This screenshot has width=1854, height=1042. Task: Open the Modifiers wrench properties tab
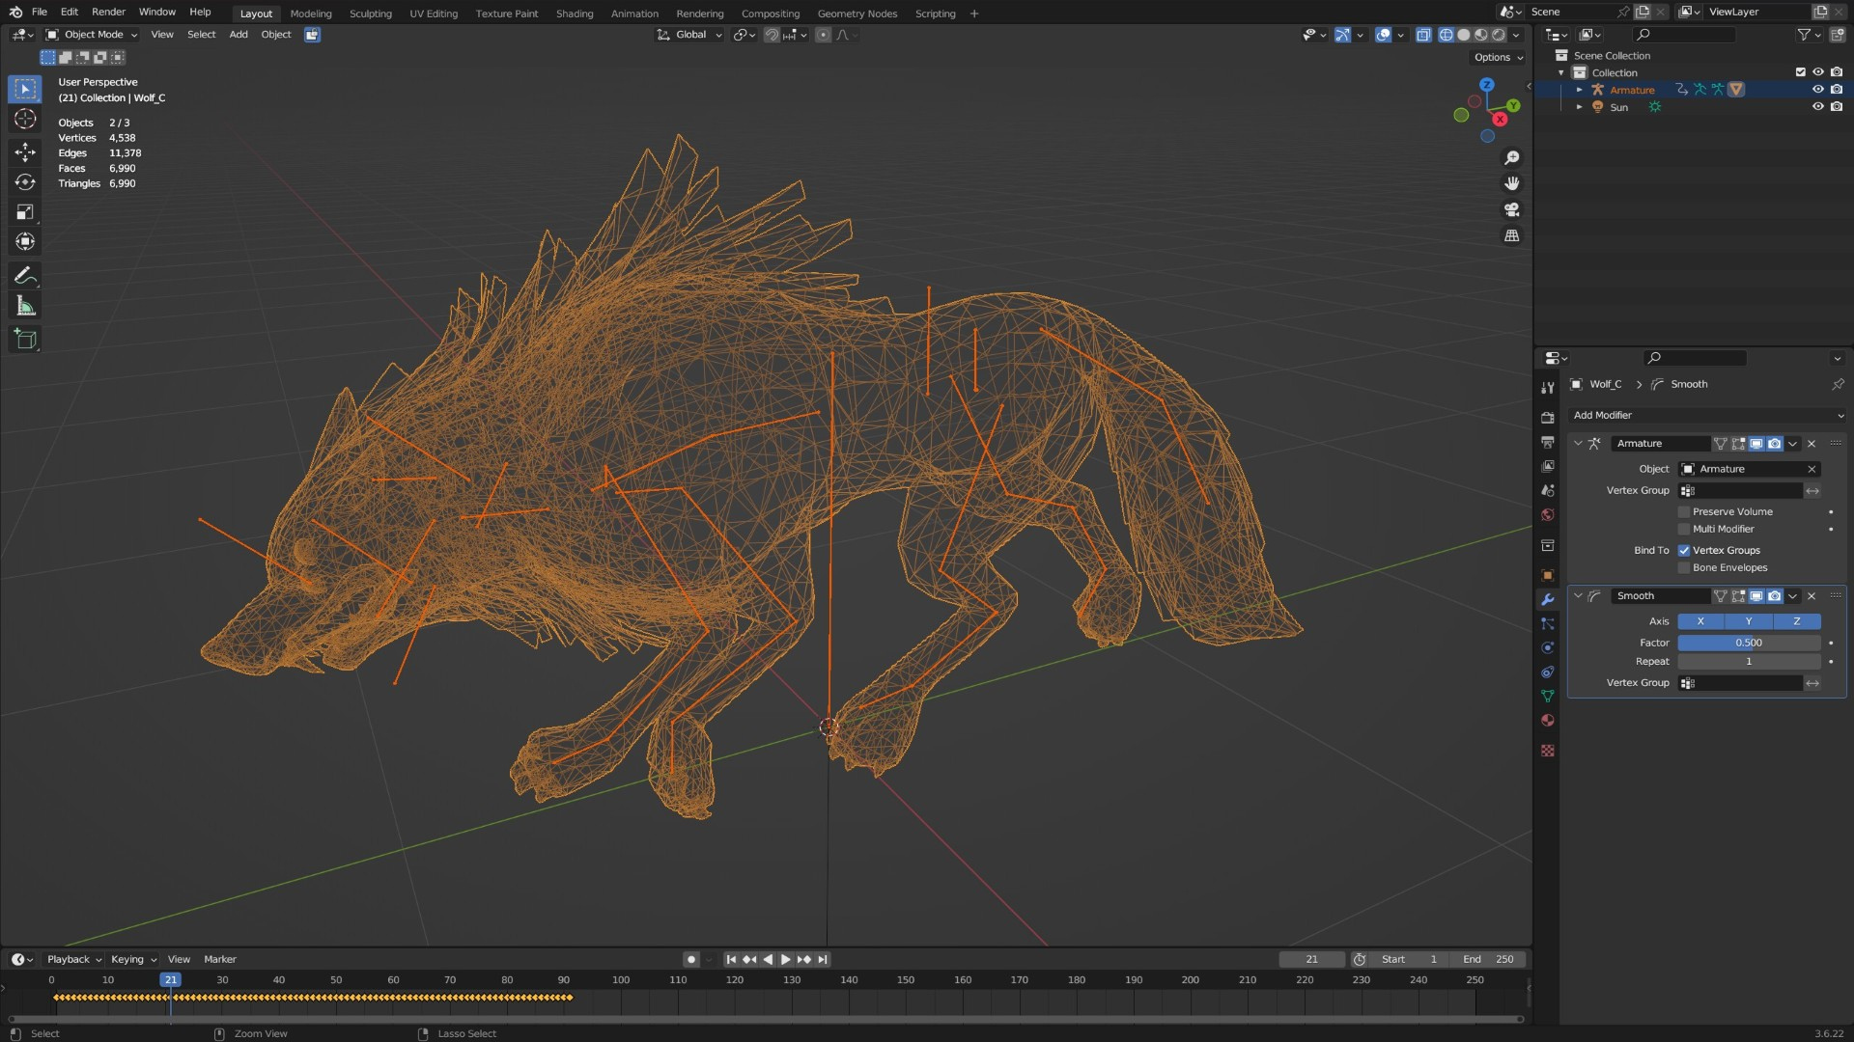click(x=1548, y=600)
